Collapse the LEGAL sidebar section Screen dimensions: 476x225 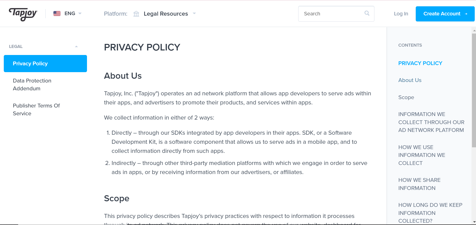[x=76, y=46]
